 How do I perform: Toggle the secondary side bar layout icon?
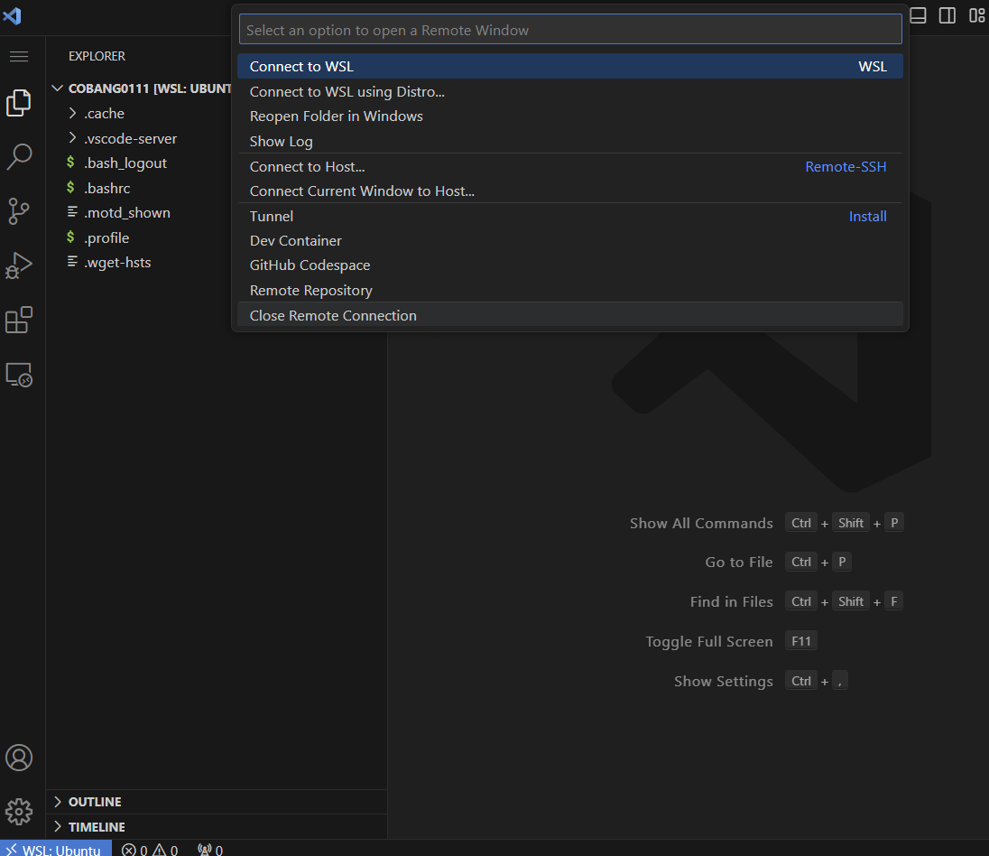click(947, 15)
